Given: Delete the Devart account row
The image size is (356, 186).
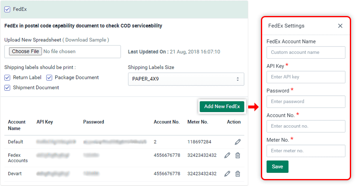Looking at the screenshot, I should click(x=237, y=174).
